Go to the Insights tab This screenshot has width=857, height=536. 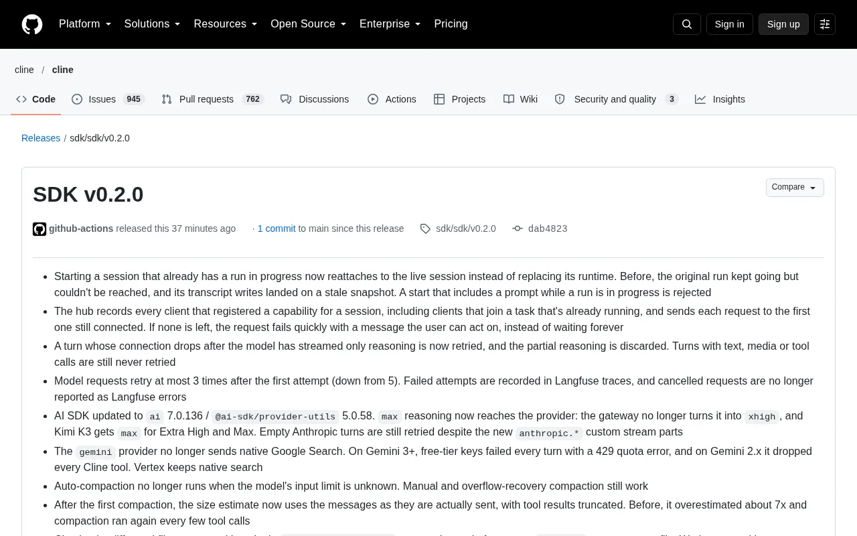click(720, 99)
